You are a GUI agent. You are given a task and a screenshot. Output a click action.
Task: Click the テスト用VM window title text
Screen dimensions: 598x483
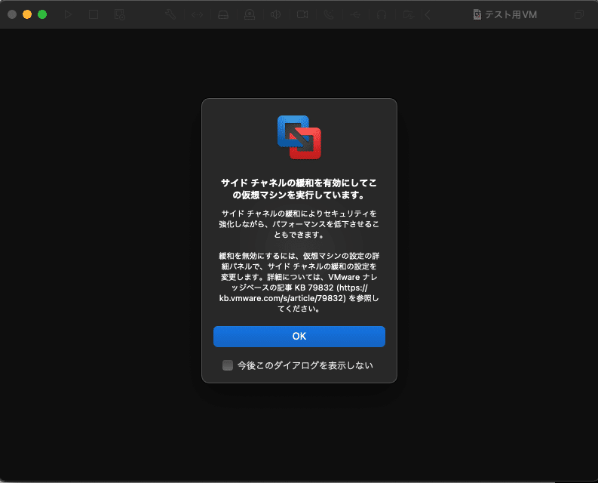point(511,14)
